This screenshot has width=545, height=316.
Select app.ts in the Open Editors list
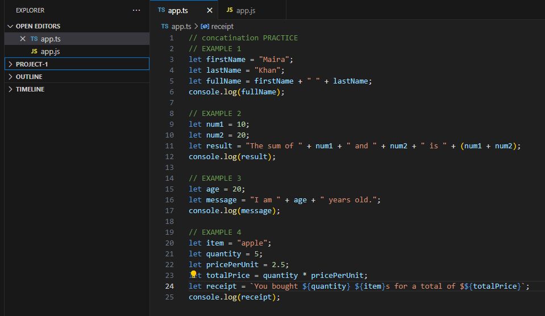point(50,39)
